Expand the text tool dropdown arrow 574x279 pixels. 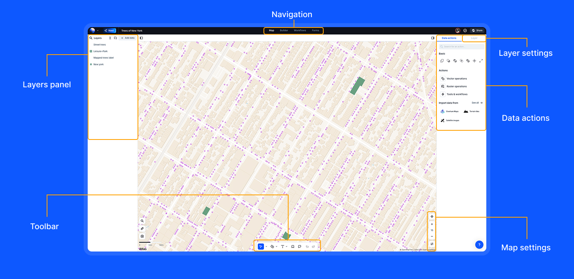click(x=287, y=247)
